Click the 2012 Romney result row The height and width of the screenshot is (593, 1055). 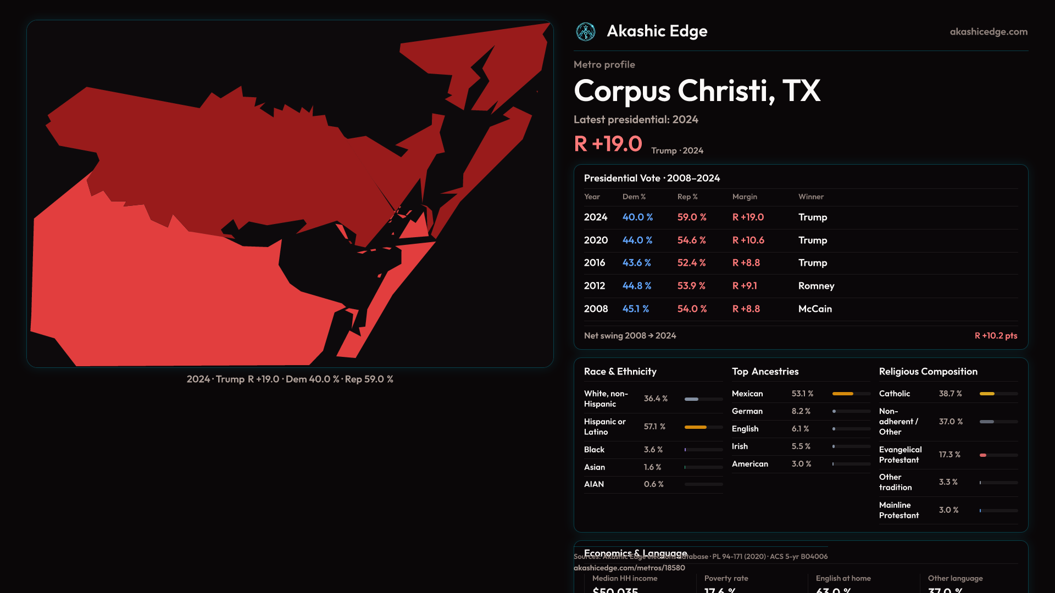click(x=800, y=286)
